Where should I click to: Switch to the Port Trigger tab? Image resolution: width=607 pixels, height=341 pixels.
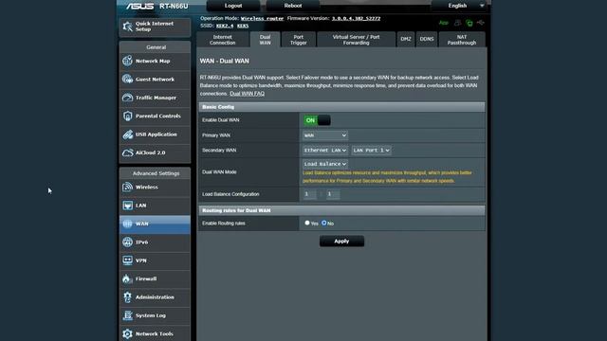click(299, 40)
